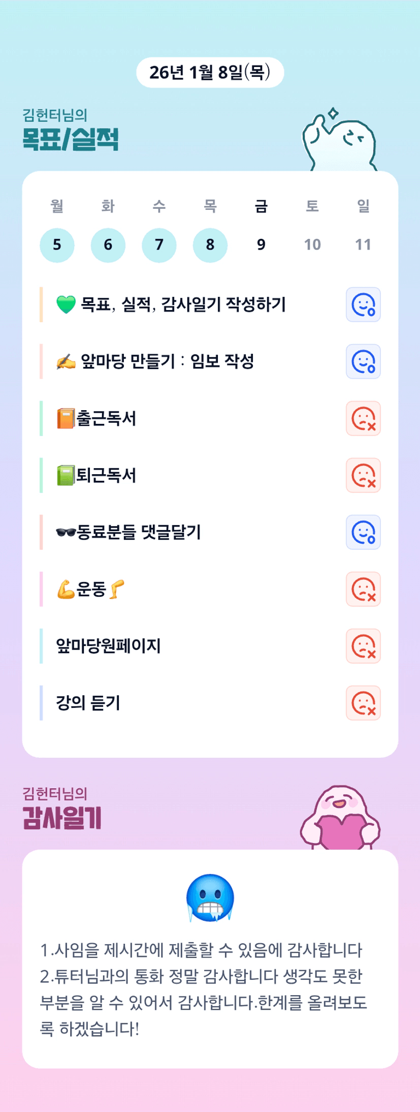Click status face icon for 운동 goal
The width and height of the screenshot is (420, 1112).
[363, 590]
